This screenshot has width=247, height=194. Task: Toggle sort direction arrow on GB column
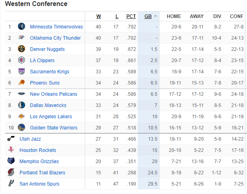[x=155, y=16]
